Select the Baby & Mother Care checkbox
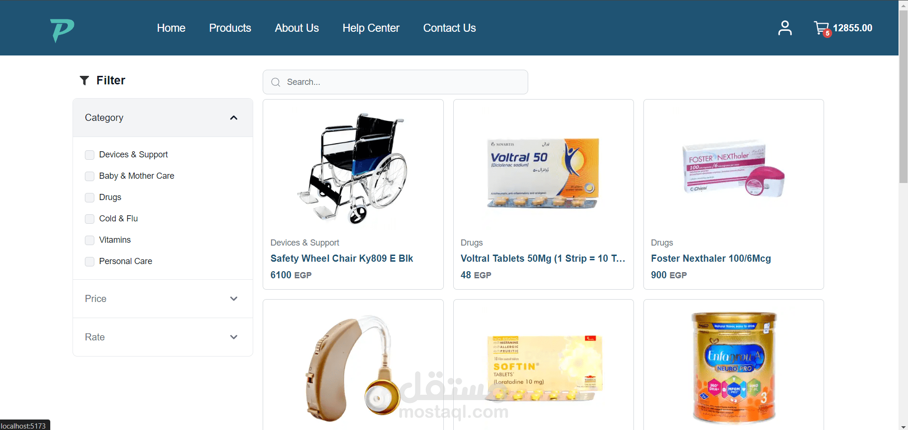Image resolution: width=908 pixels, height=430 pixels. click(90, 176)
